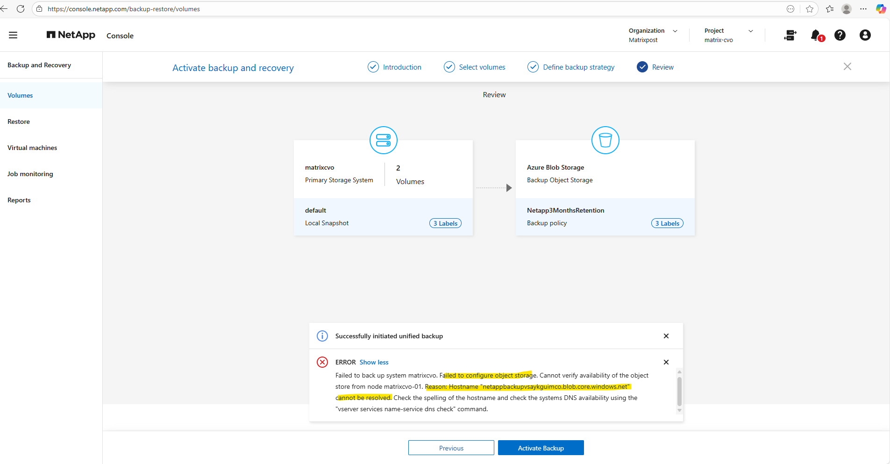This screenshot has height=464, width=890.
Task: Click the matrixcvo storage system icon
Action: (383, 140)
